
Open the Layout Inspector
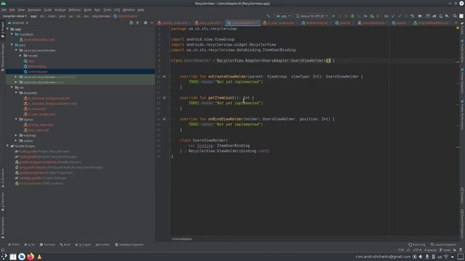click(443, 245)
